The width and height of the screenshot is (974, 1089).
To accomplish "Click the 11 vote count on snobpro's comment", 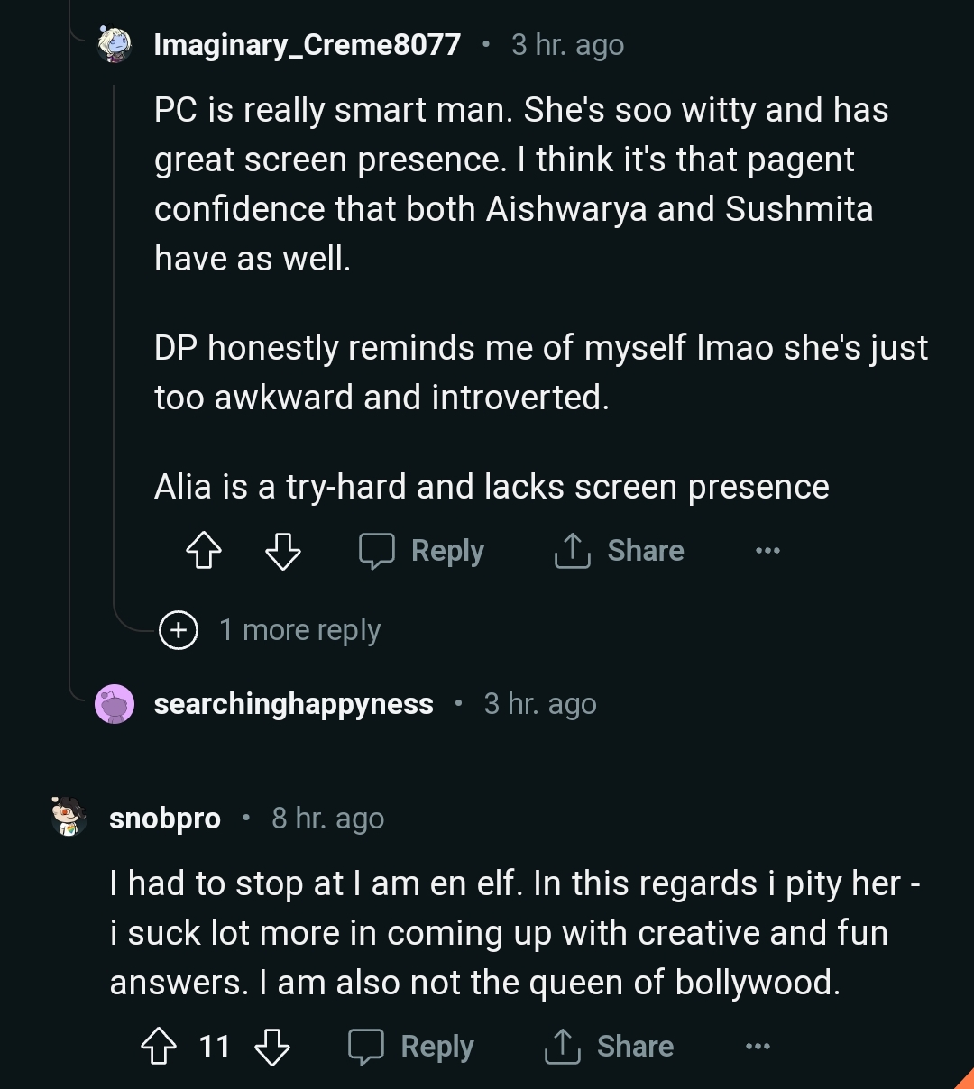I will point(215,1047).
